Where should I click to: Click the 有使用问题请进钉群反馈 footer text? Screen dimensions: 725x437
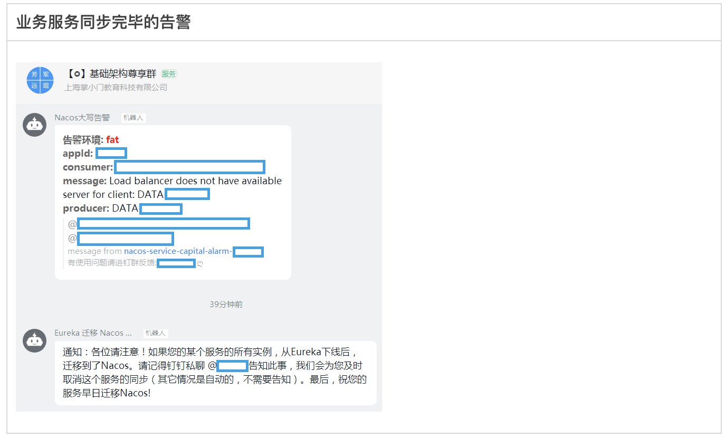(112, 263)
